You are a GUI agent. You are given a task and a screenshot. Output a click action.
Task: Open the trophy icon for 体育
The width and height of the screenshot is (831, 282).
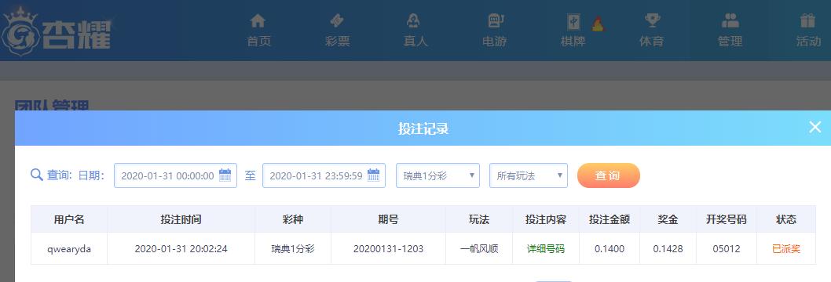(x=652, y=21)
